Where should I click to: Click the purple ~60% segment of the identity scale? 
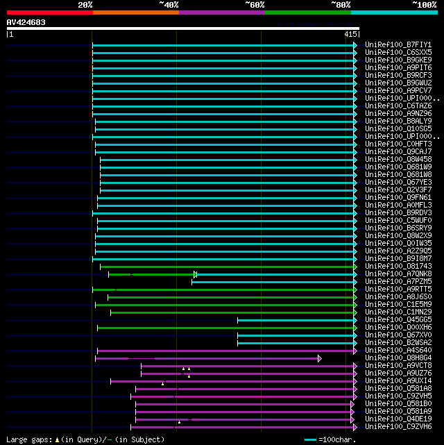tap(222, 12)
